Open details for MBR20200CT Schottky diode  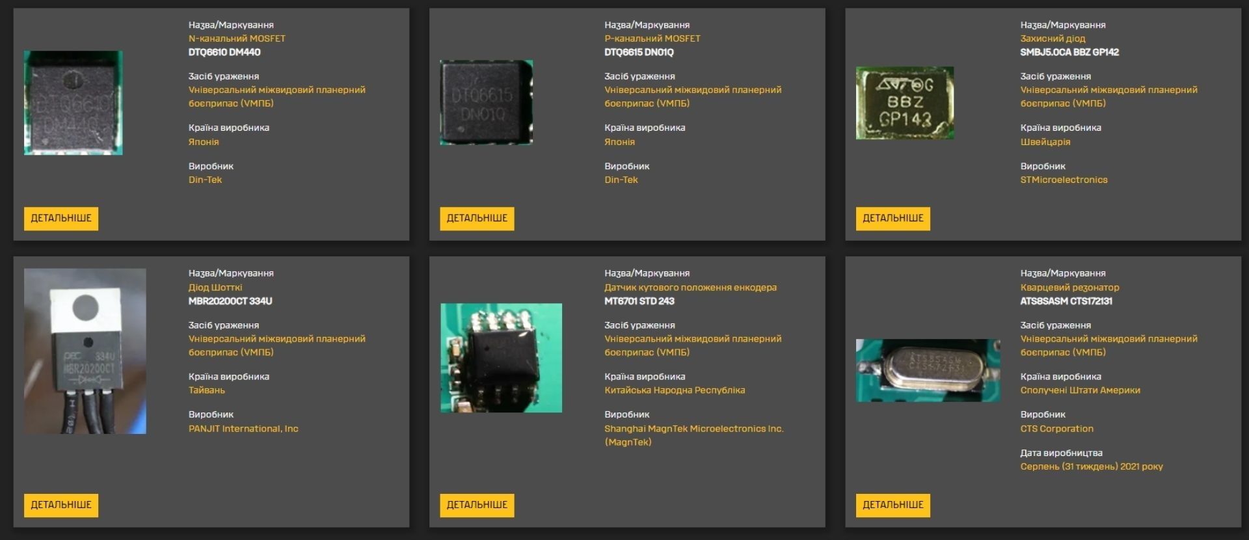click(61, 505)
